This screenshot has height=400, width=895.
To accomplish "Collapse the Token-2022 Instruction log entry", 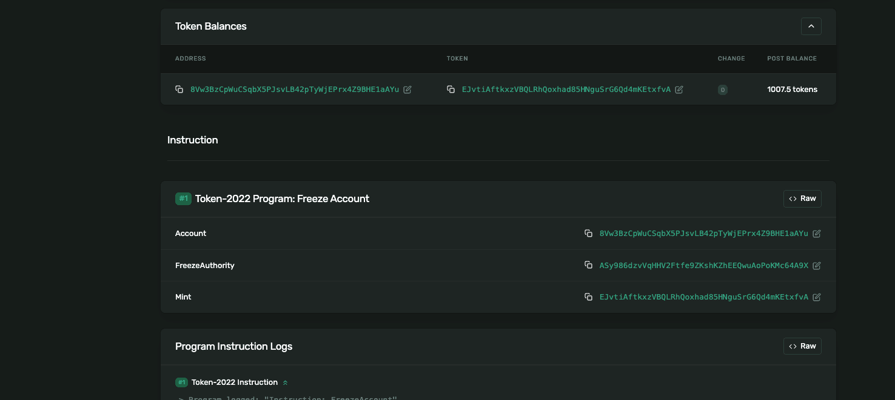I will coord(285,382).
